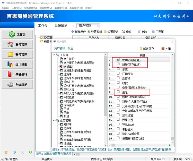This screenshot has height=161, width=193.
Task: Check the 显示设置 checkbox
Action: (x=118, y=115)
